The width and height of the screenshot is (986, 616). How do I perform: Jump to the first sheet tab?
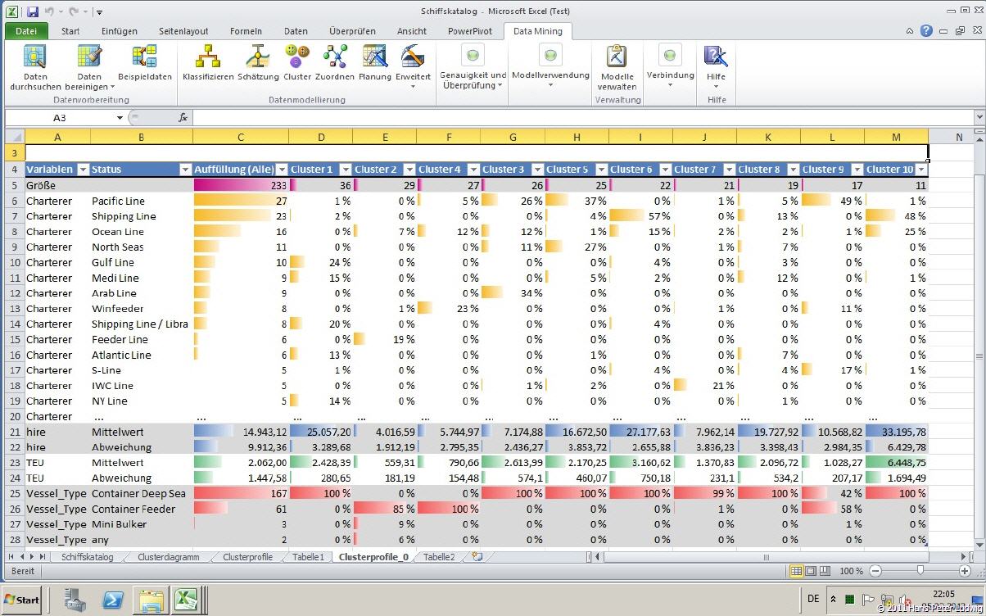pos(11,556)
